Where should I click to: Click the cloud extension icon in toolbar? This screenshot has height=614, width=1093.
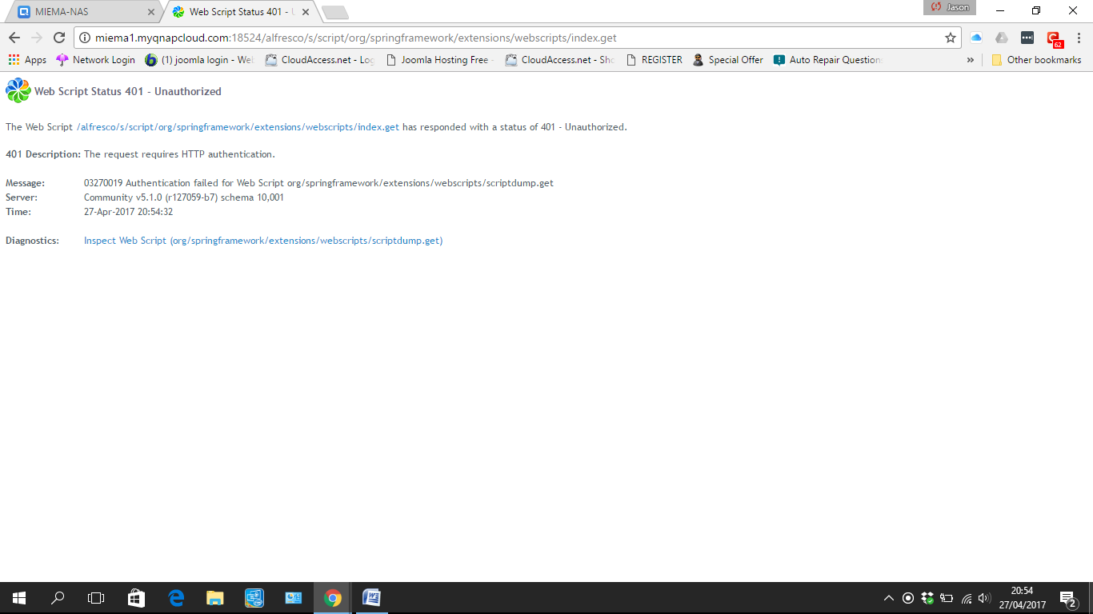pyautogui.click(x=976, y=38)
